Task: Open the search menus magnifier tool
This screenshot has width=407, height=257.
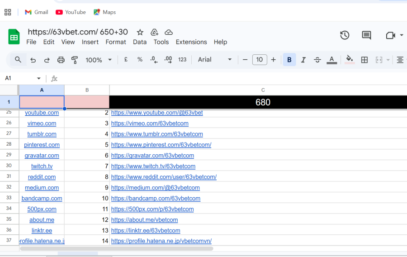Action: click(x=18, y=60)
